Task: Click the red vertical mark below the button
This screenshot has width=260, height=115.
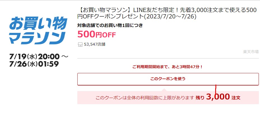Action: coord(215,89)
